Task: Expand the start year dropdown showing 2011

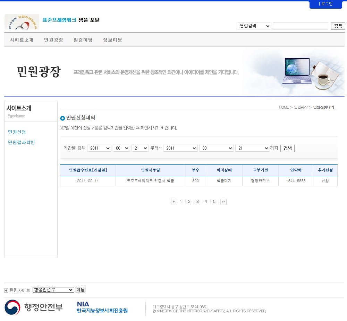Action: point(99,148)
